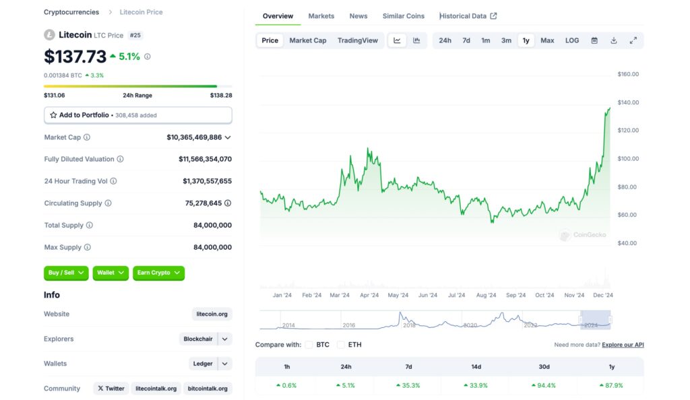The height and width of the screenshot is (400, 690).
Task: Expand chart to fullscreen icon
Action: pyautogui.click(x=633, y=40)
